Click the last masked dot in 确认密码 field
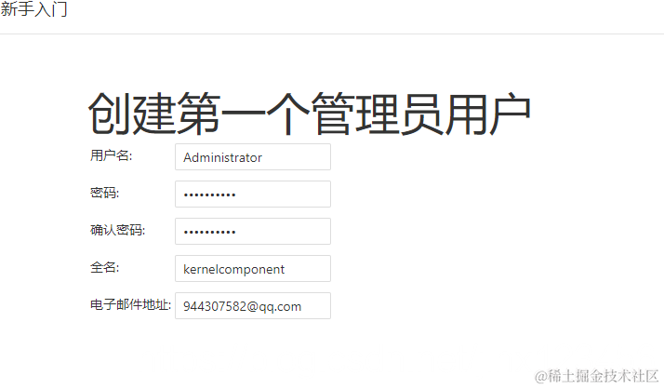Viewport: 664px width, 389px height. click(233, 233)
